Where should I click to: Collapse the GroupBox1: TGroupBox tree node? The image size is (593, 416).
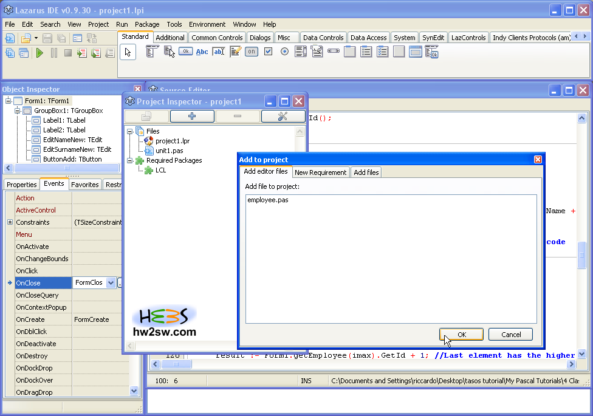(18, 111)
